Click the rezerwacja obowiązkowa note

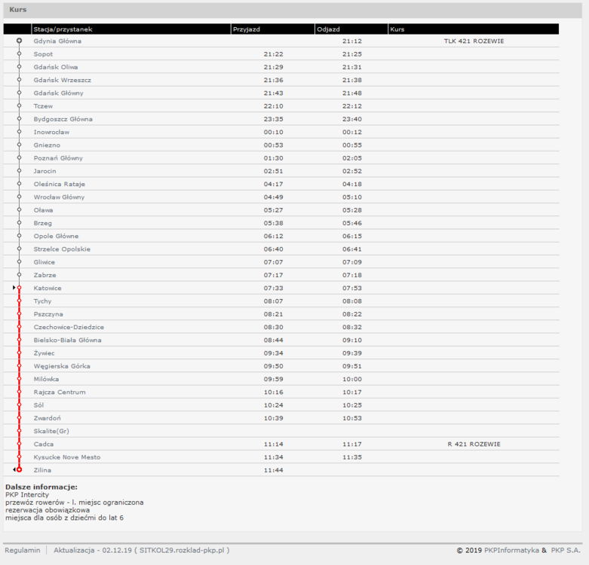pos(48,510)
